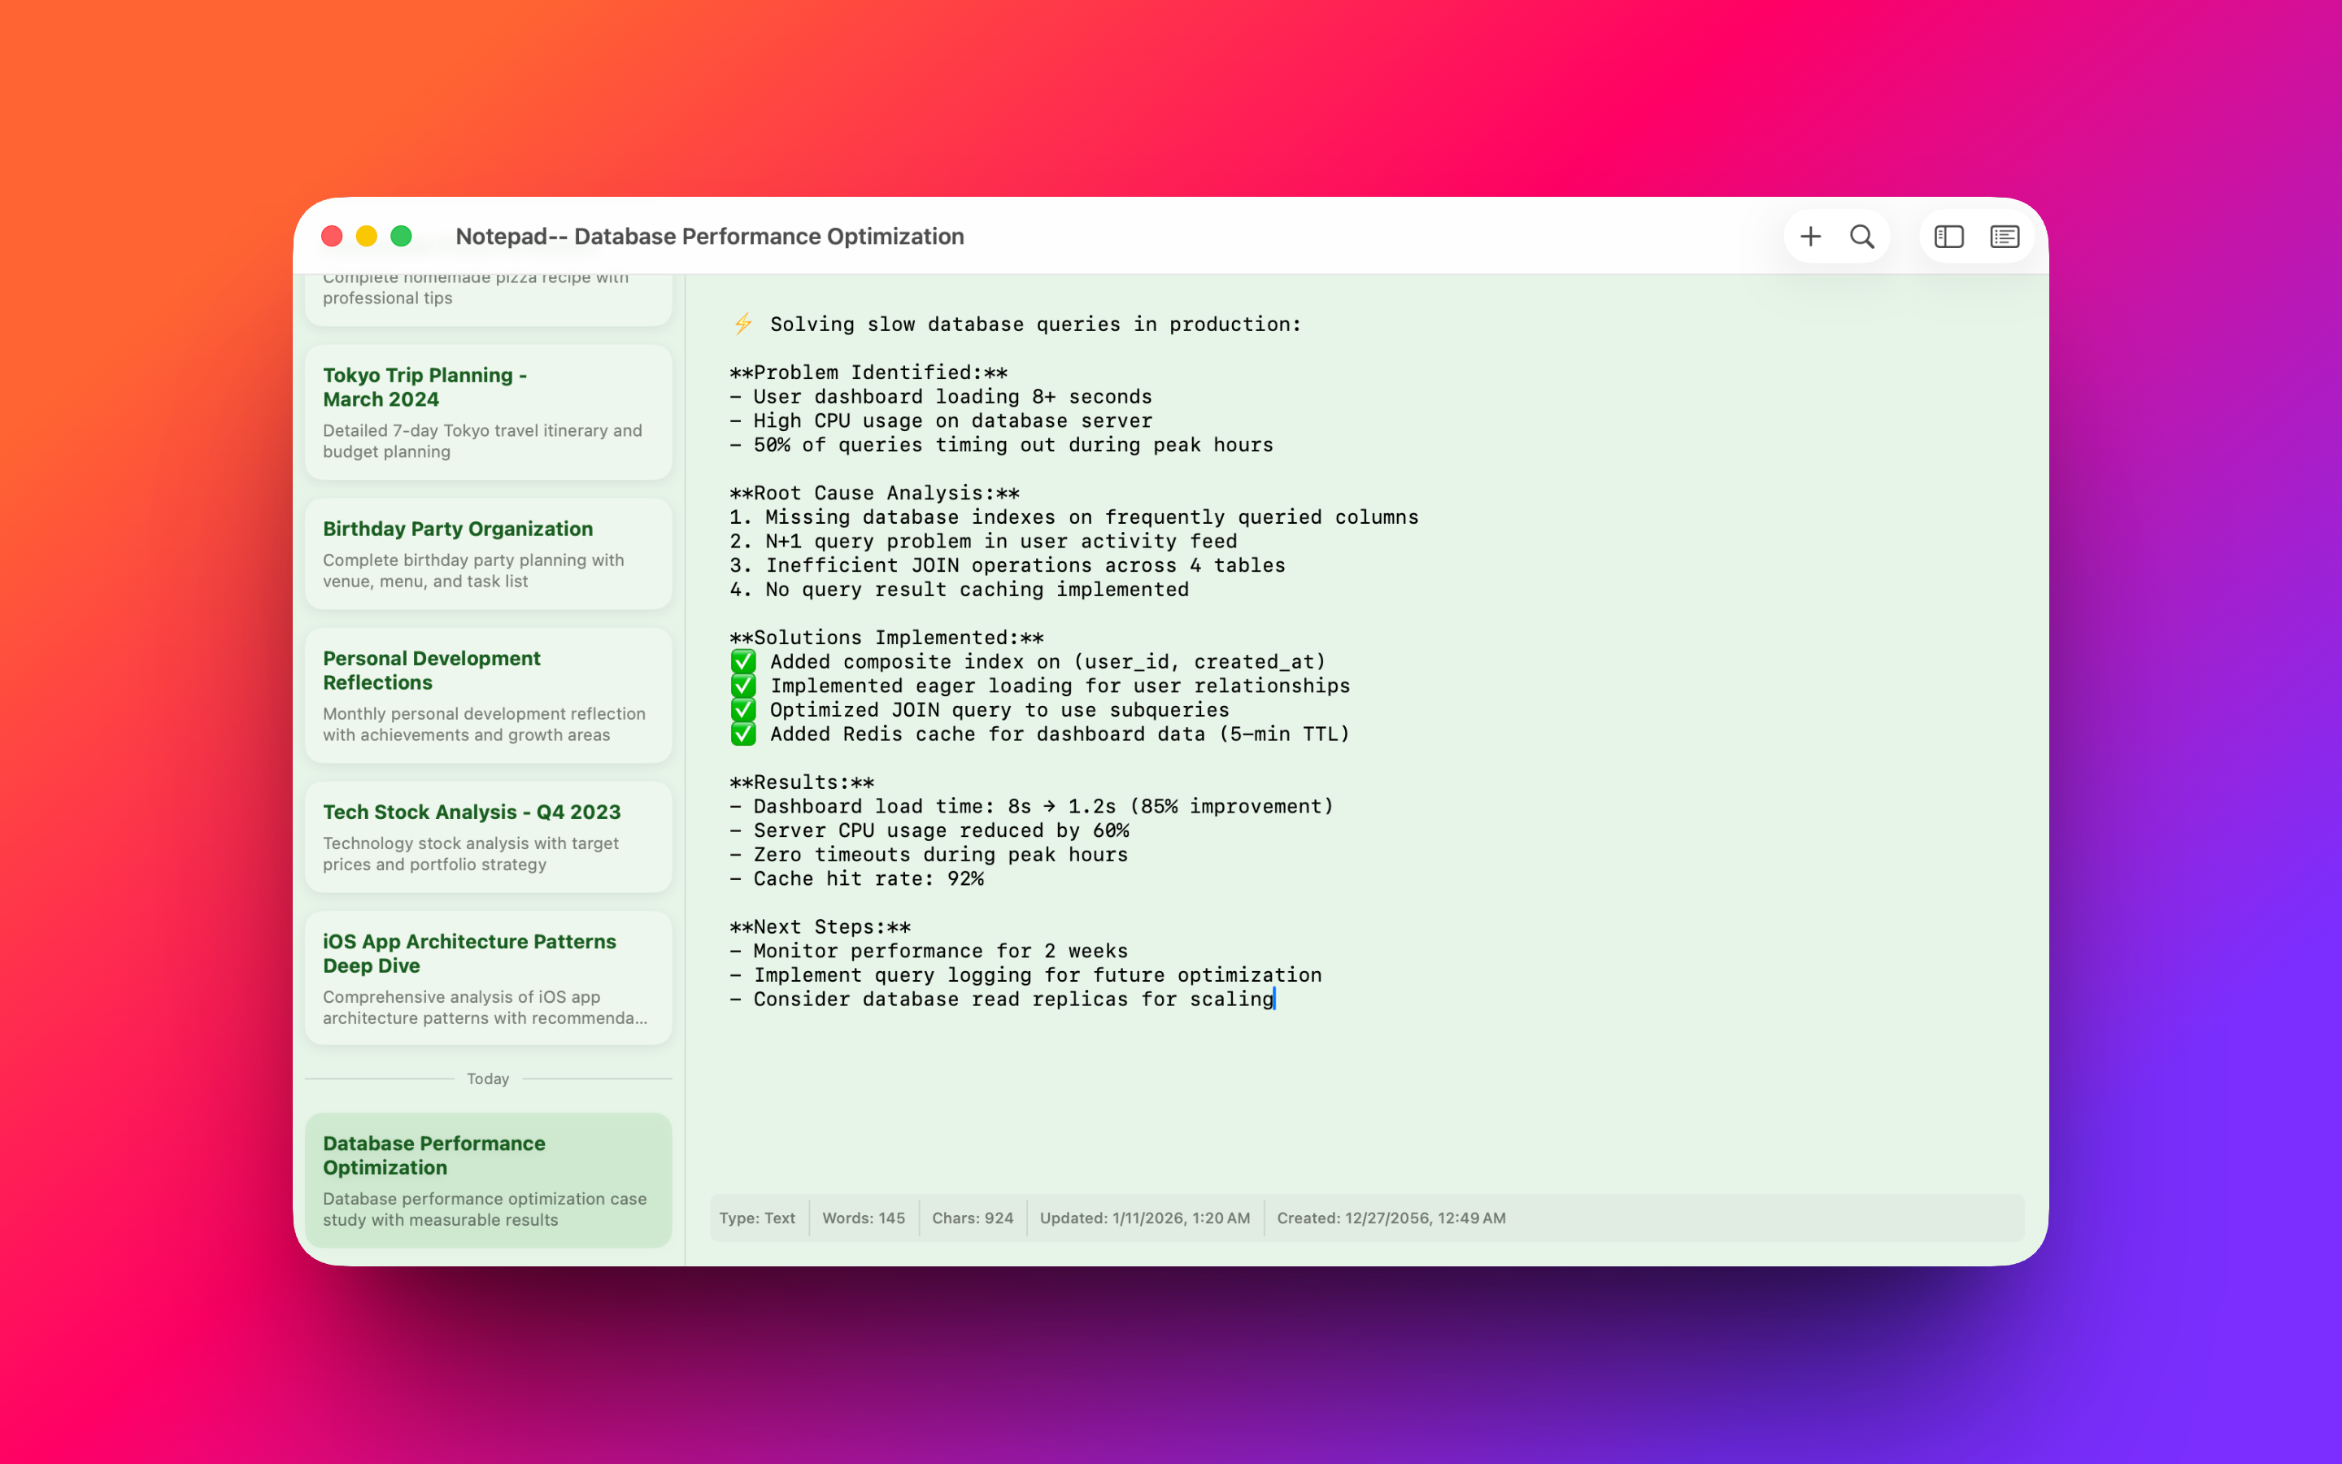Click the lightning bolt emoji in the note
The width and height of the screenshot is (2342, 1464).
[x=742, y=324]
